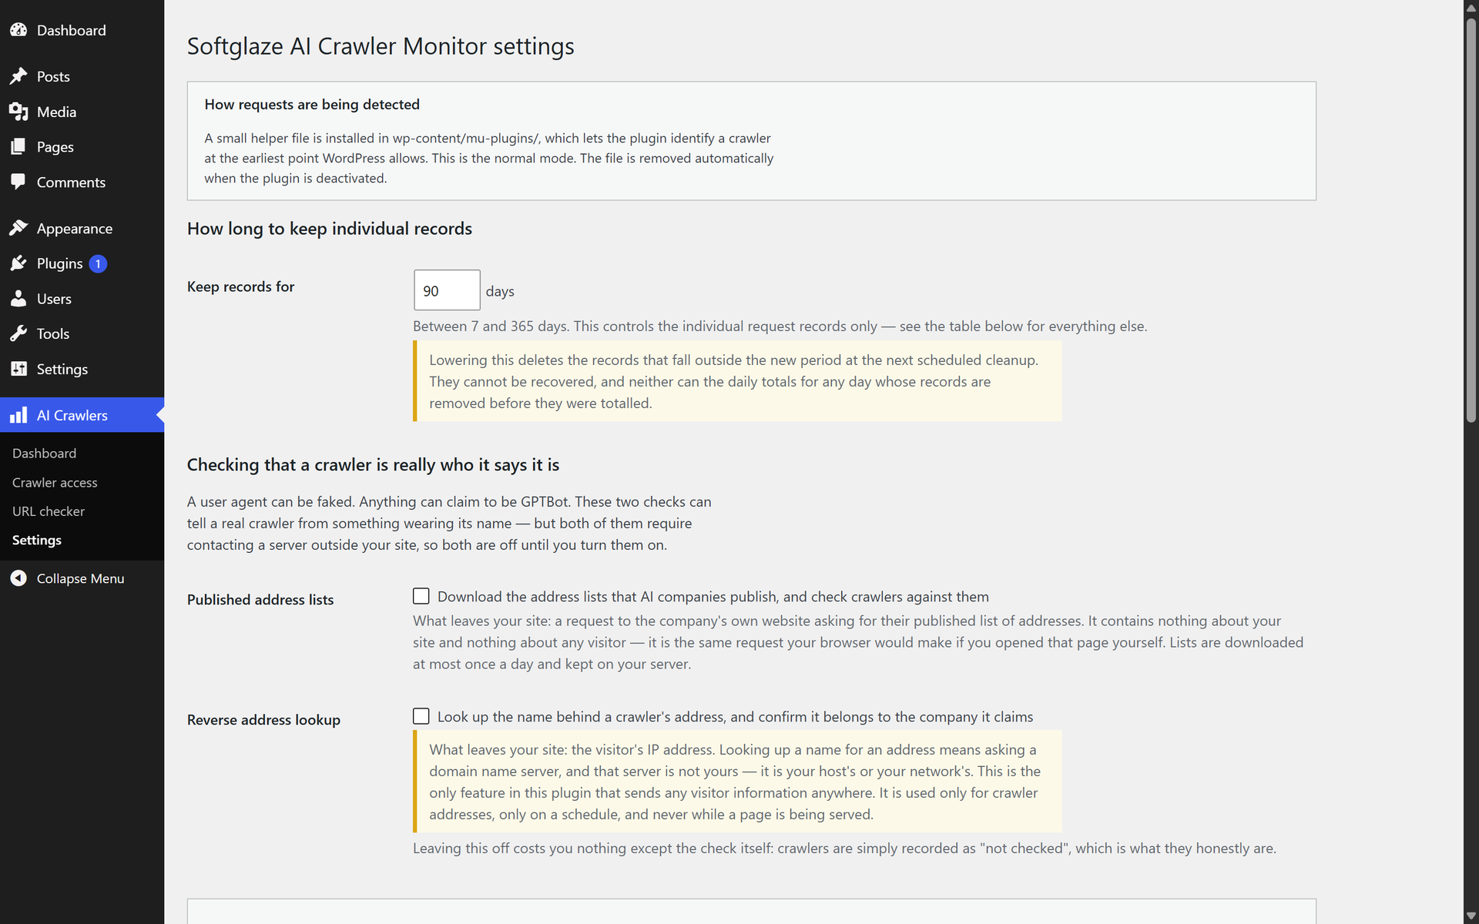
Task: Click the 'Reverse address lookup' row label
Action: click(x=263, y=720)
